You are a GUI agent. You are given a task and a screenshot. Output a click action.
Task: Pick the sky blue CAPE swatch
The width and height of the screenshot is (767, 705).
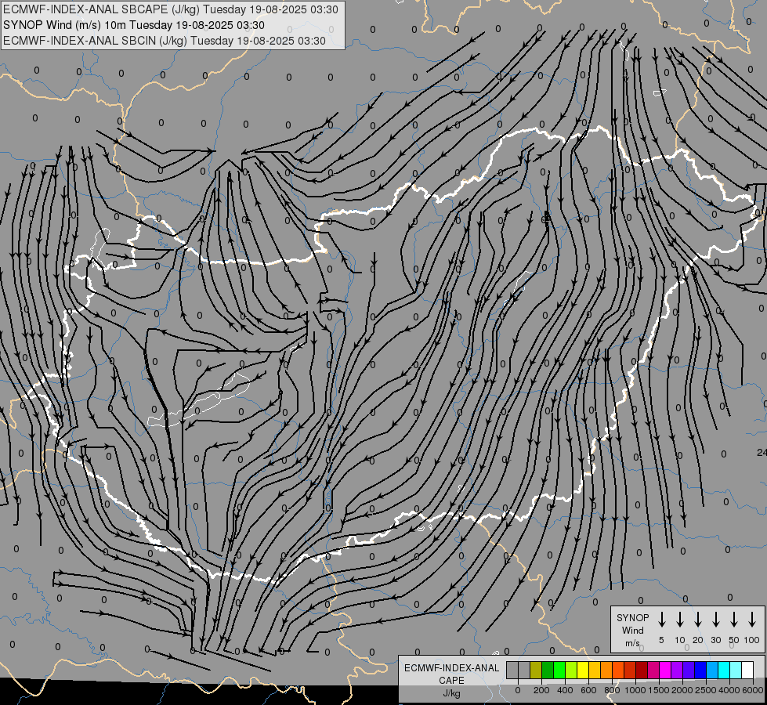711,670
